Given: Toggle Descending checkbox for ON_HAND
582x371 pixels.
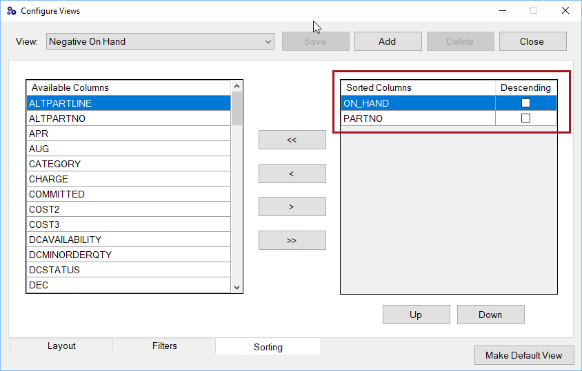Looking at the screenshot, I should [525, 103].
